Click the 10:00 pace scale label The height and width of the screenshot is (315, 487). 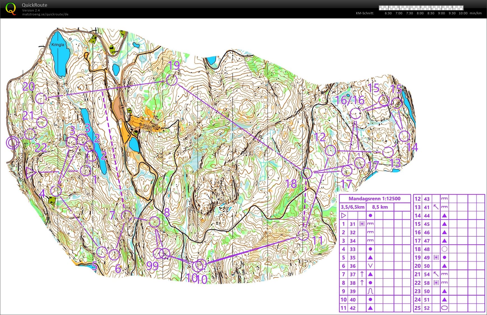(x=463, y=13)
